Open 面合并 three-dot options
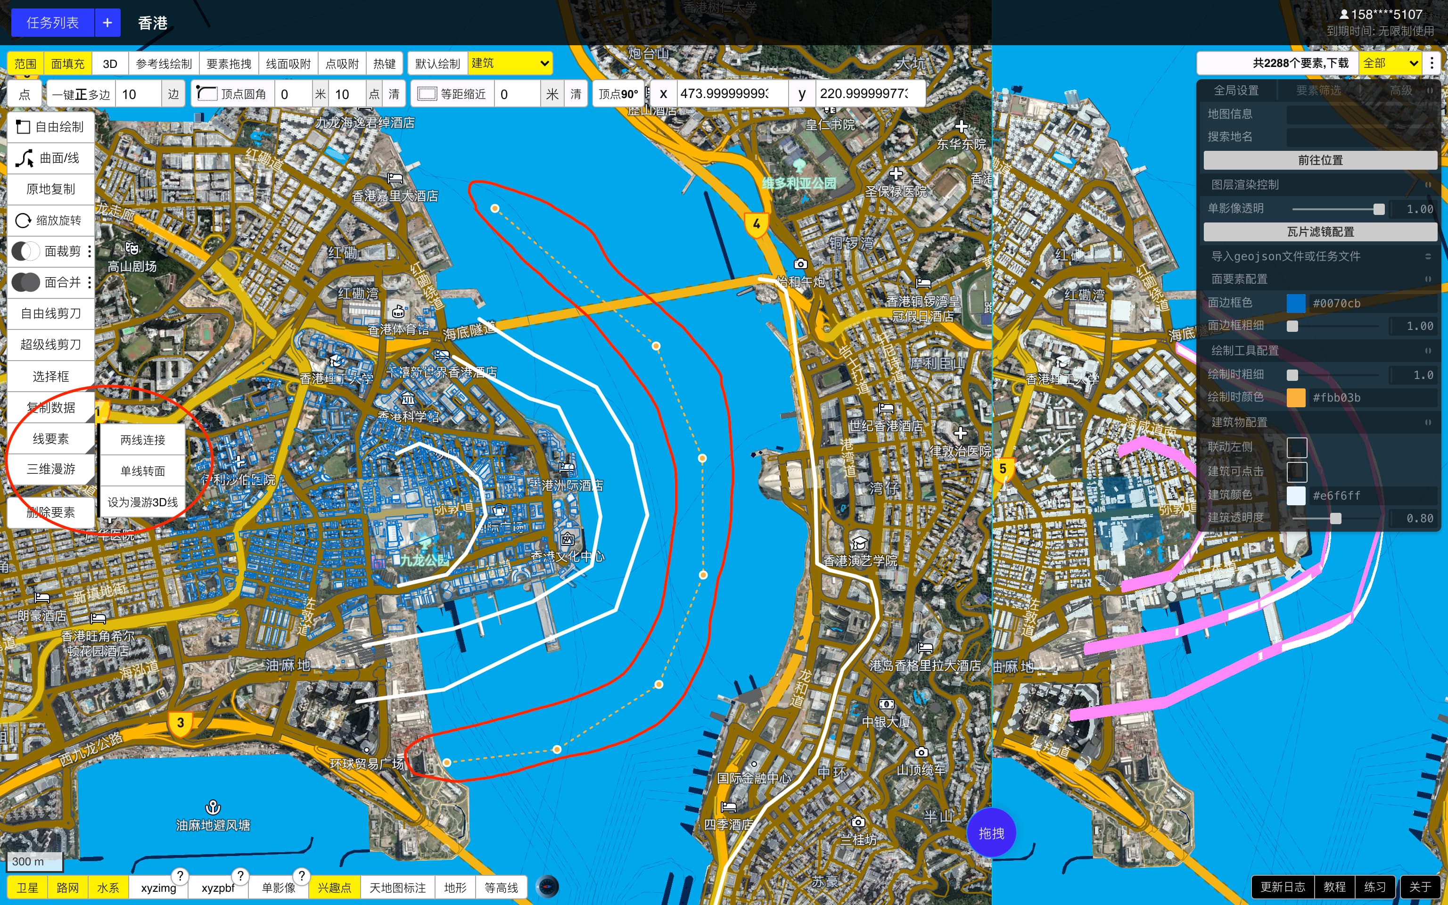Screen dimensions: 1448x905 (90, 282)
